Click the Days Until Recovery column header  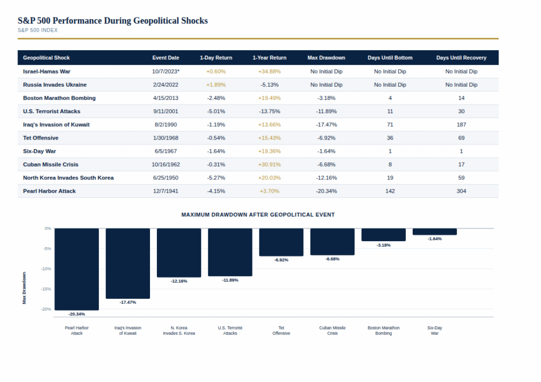[461, 58]
